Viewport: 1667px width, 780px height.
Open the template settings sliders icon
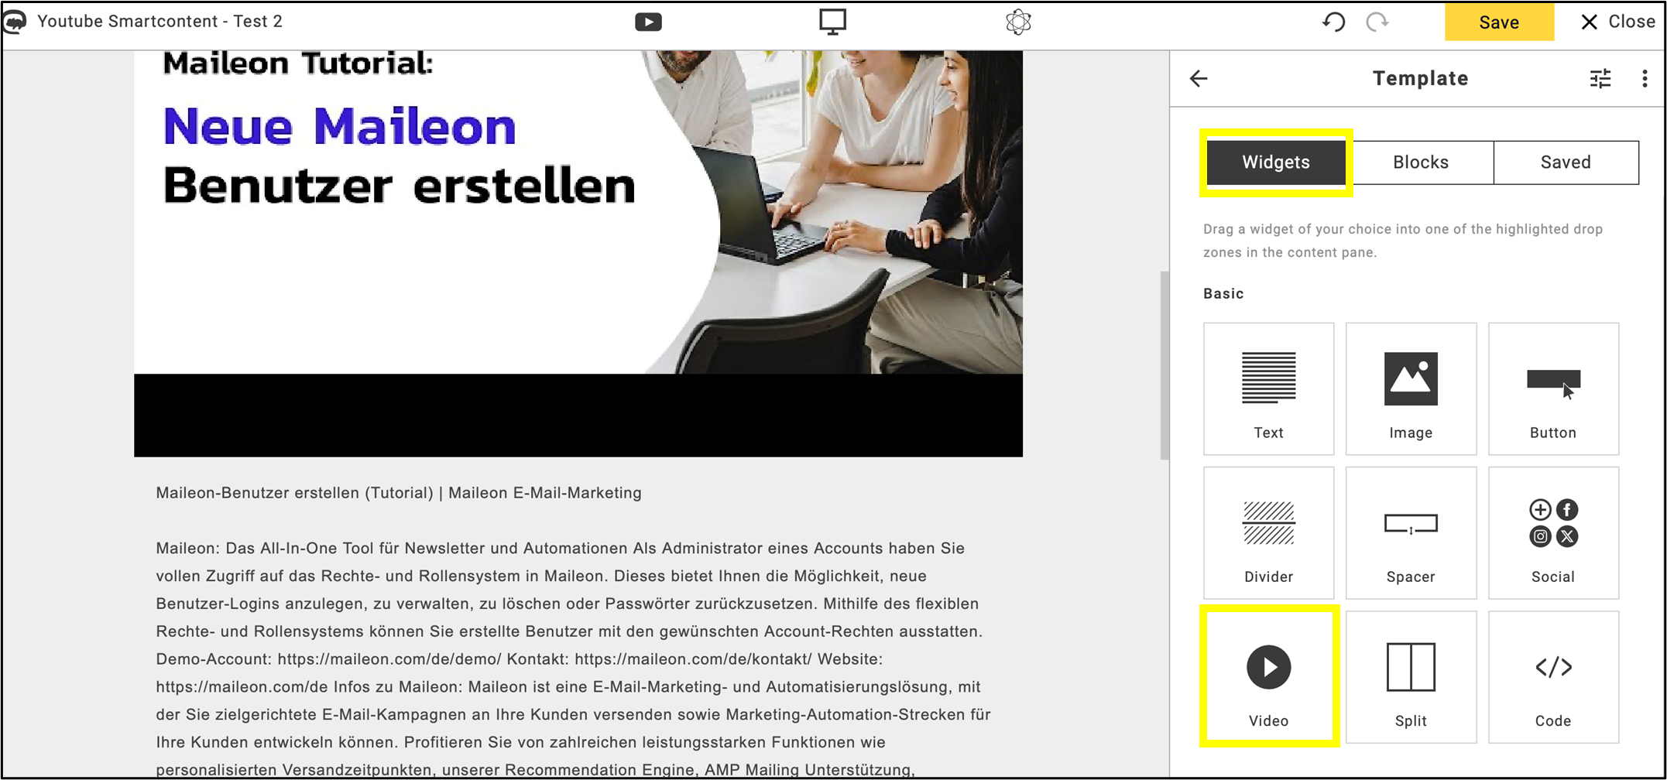(x=1600, y=78)
